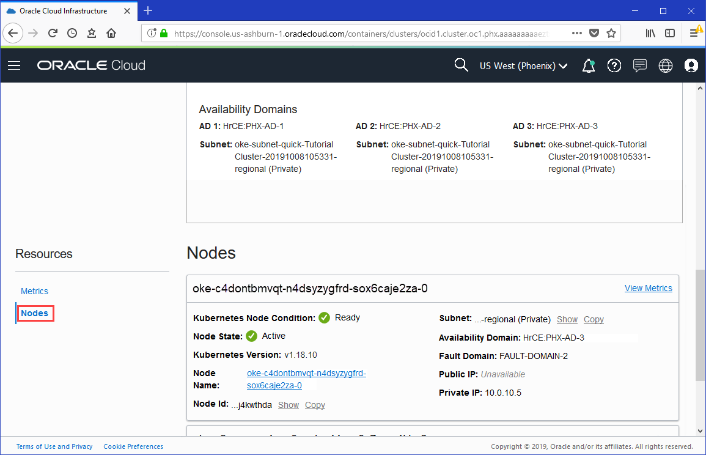Image resolution: width=706 pixels, height=455 pixels.
Task: Select Nodes in Resources list
Action: pos(35,313)
